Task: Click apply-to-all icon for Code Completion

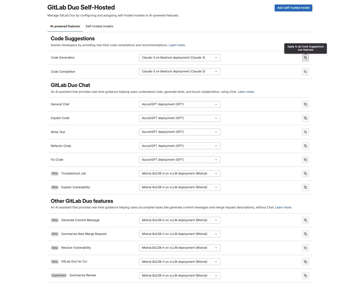Action: coord(305,71)
